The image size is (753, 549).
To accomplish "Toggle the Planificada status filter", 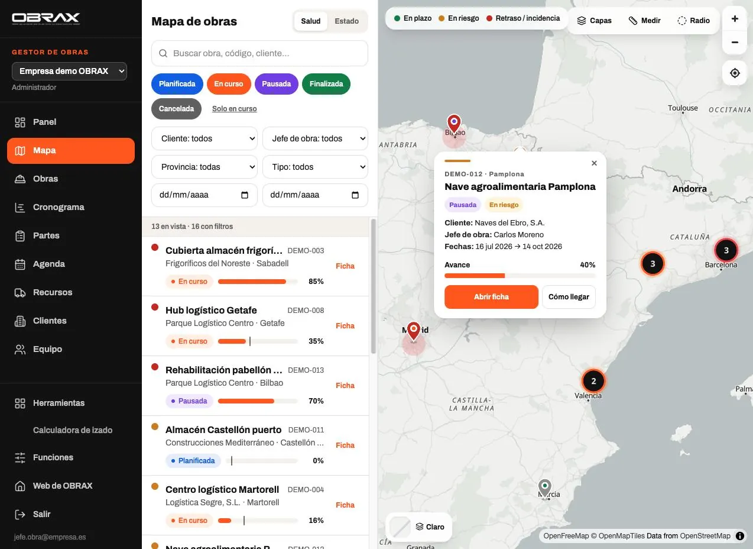I will (177, 84).
